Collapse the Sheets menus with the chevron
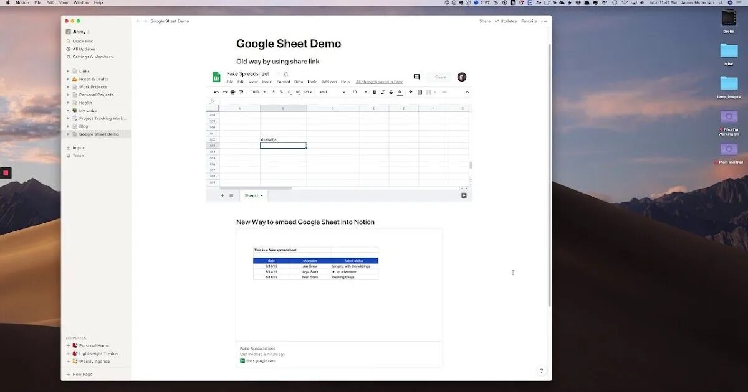748x392 pixels. pos(467,92)
